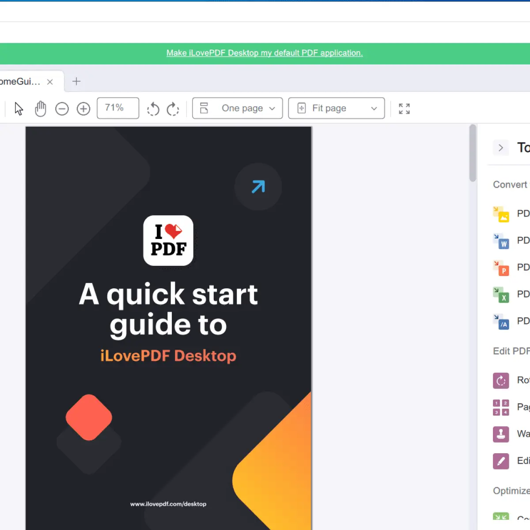Open the Fit page zoom dropdown
530x530 pixels.
coord(337,108)
